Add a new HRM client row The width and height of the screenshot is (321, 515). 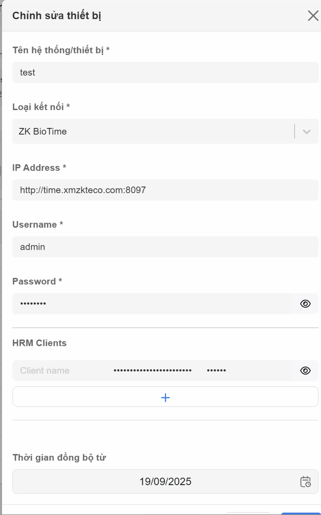click(x=165, y=397)
